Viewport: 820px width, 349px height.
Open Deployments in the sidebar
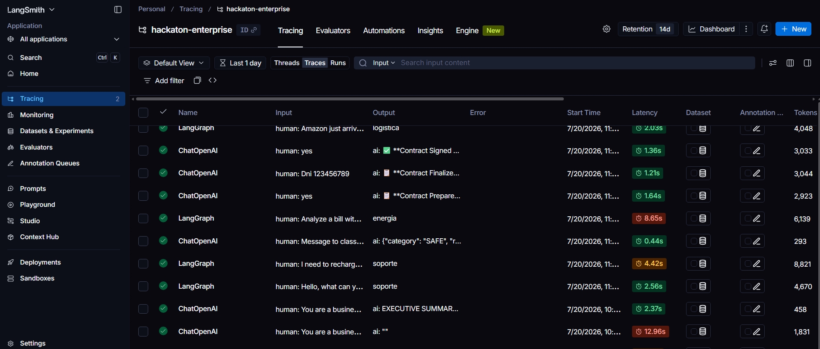(40, 262)
